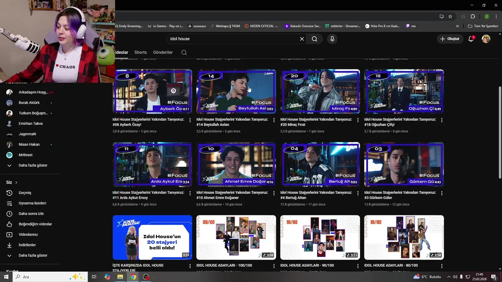Switch to the Gönderiler tab
The width and height of the screenshot is (502, 282).
pyautogui.click(x=163, y=52)
